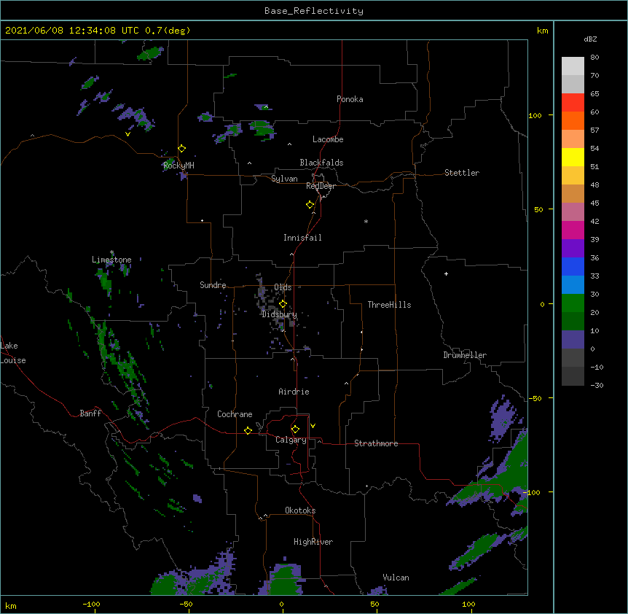Click the Limestone label
Viewport: 628px width, 614px height.
111,260
